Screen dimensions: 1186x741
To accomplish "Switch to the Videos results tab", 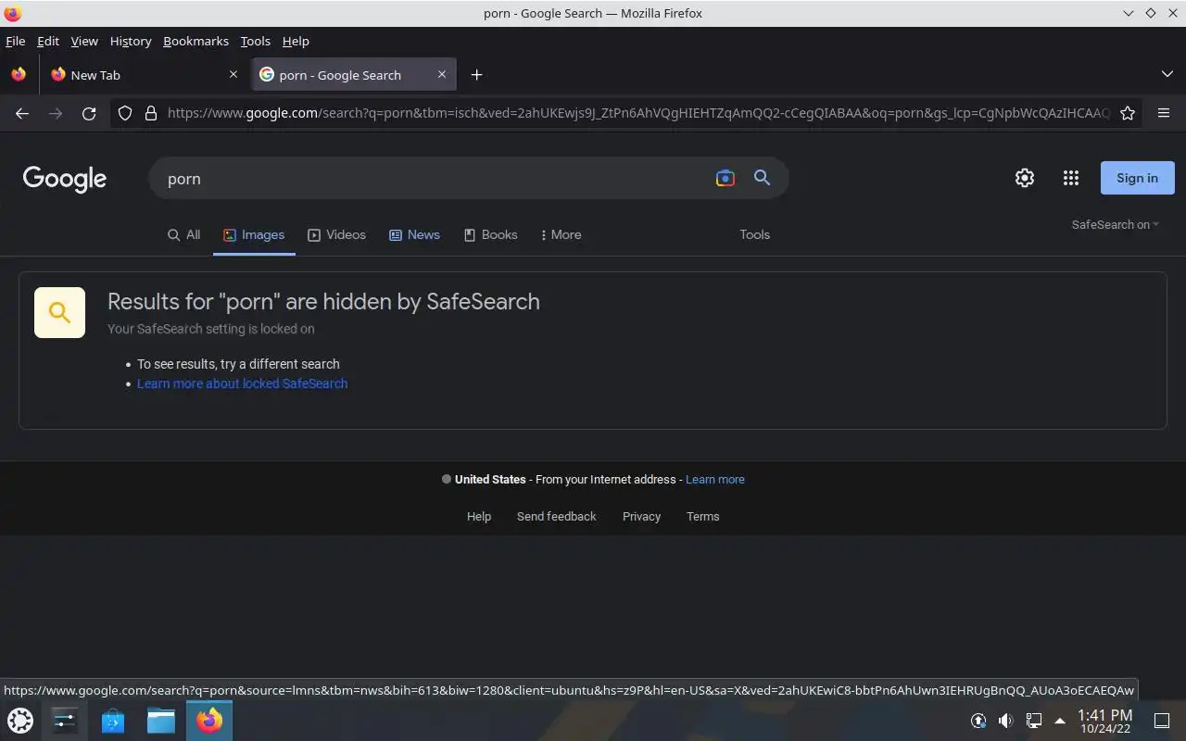I will coord(337,234).
